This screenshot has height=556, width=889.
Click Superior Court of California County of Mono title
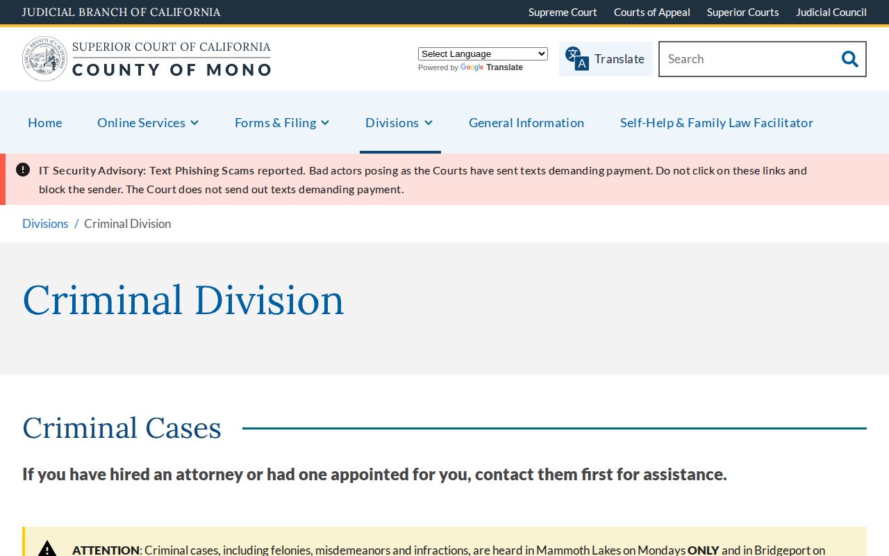tap(172, 58)
